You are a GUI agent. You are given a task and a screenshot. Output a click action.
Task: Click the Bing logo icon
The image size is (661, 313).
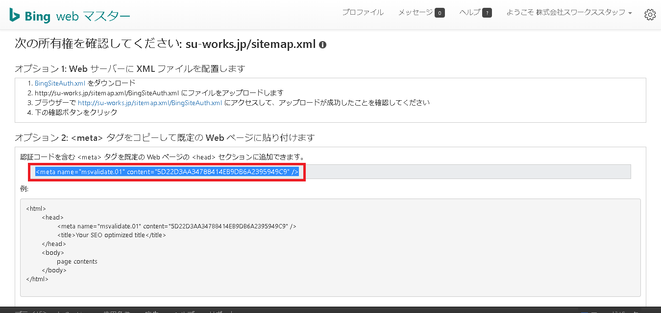coord(15,16)
